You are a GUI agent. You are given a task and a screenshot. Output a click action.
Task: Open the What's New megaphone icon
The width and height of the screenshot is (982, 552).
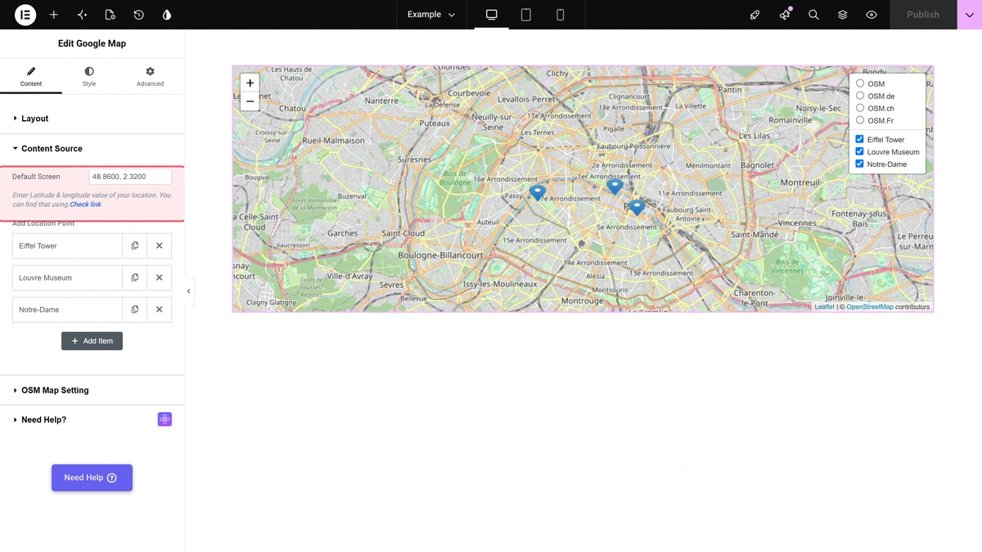click(785, 15)
